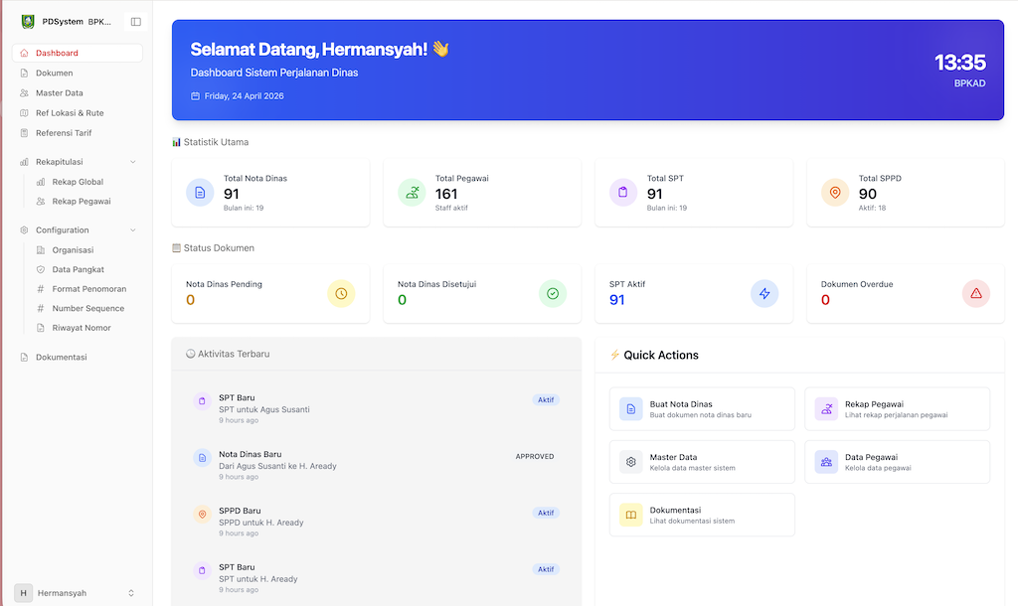
Task: Click the Format Penomoran hash icon
Action: coord(40,289)
